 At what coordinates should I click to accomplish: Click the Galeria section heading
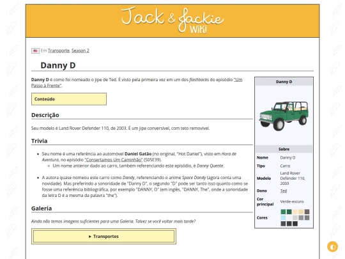click(42, 208)
